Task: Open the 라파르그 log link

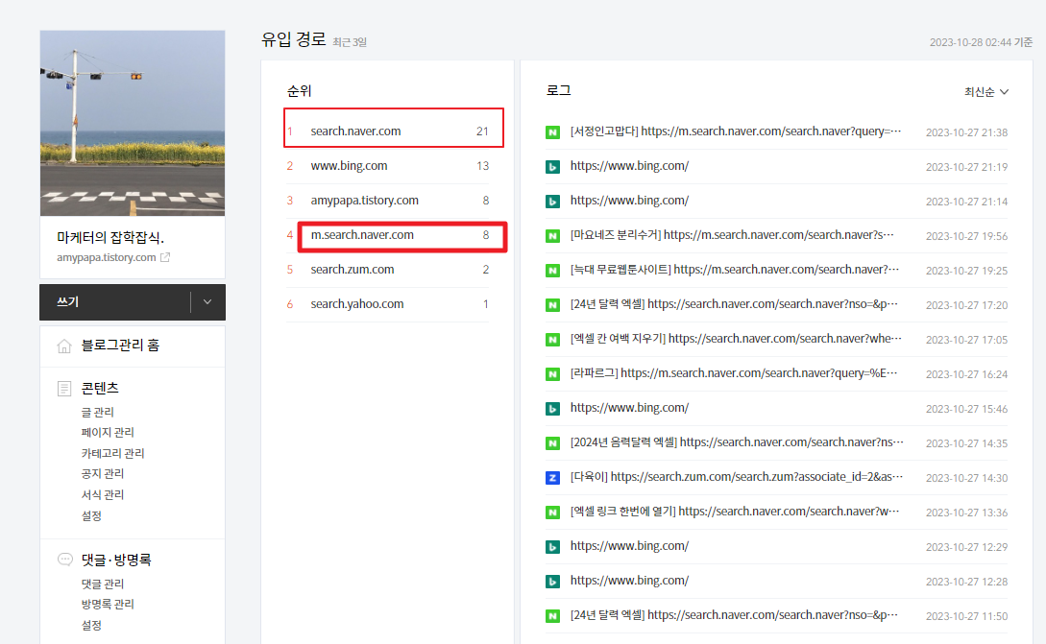Action: 734,373
